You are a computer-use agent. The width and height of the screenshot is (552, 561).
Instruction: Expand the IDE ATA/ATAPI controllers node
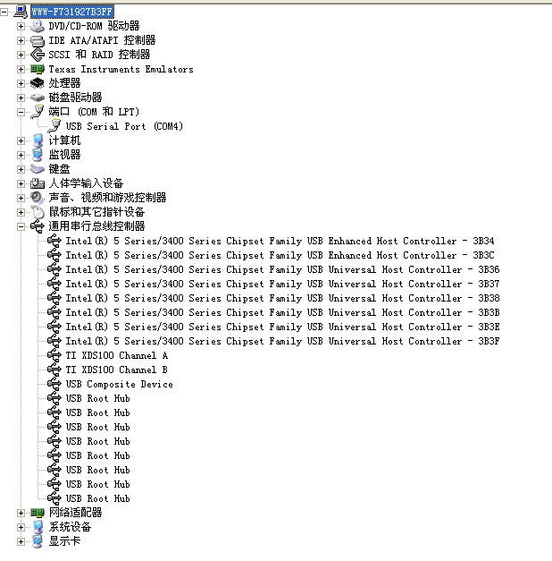tap(21, 40)
